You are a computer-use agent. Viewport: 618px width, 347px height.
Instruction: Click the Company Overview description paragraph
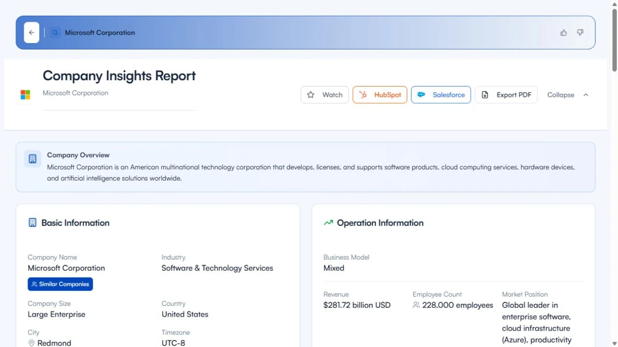click(311, 173)
